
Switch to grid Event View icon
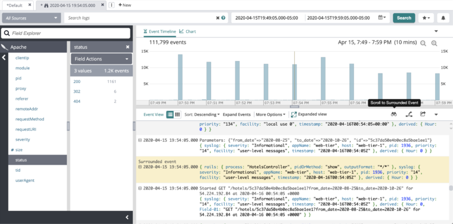click(x=177, y=114)
